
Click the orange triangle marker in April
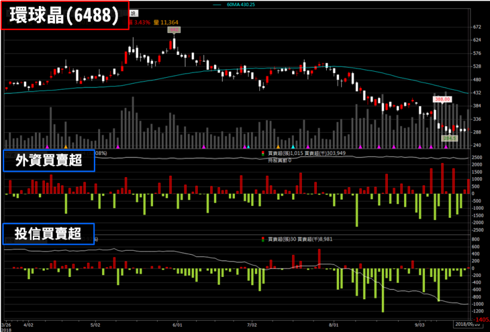[66, 147]
